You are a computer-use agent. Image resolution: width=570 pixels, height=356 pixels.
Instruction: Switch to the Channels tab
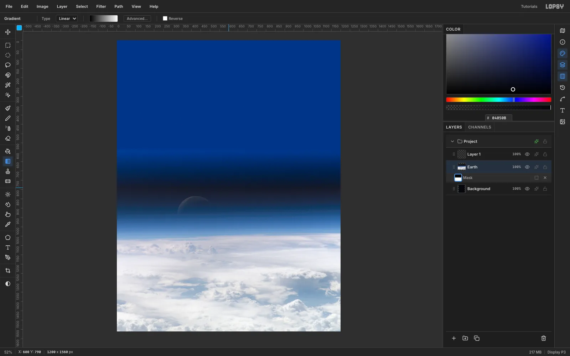tap(480, 127)
